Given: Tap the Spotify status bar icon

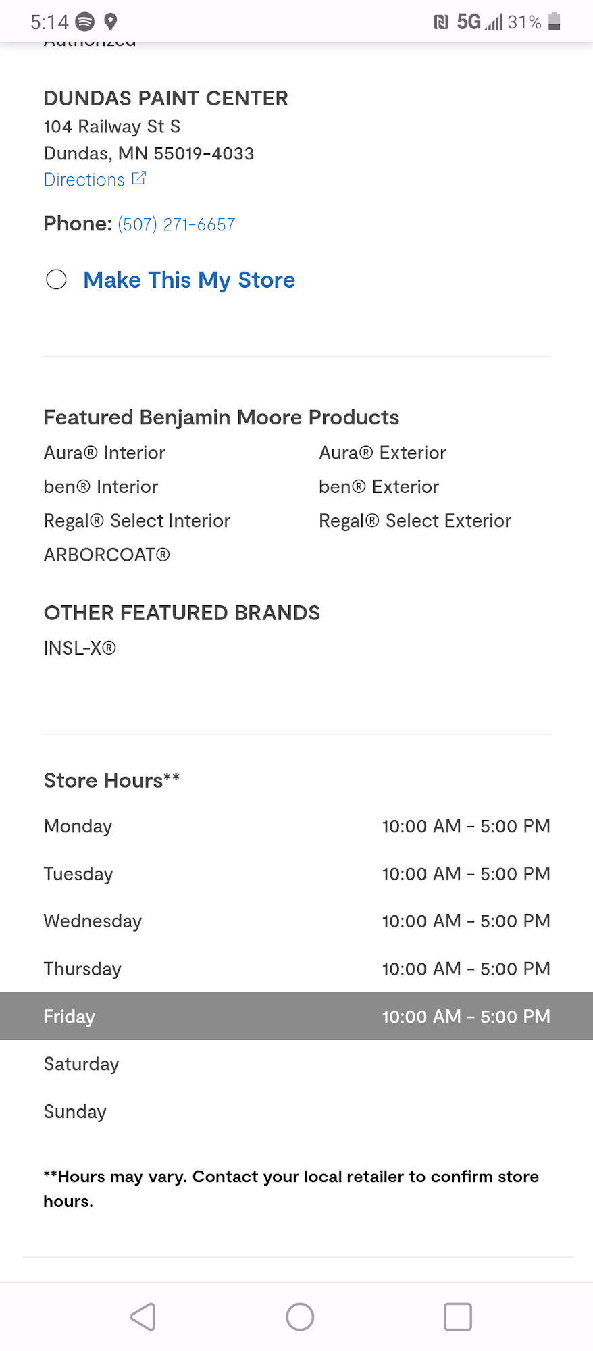Looking at the screenshot, I should pyautogui.click(x=85, y=22).
